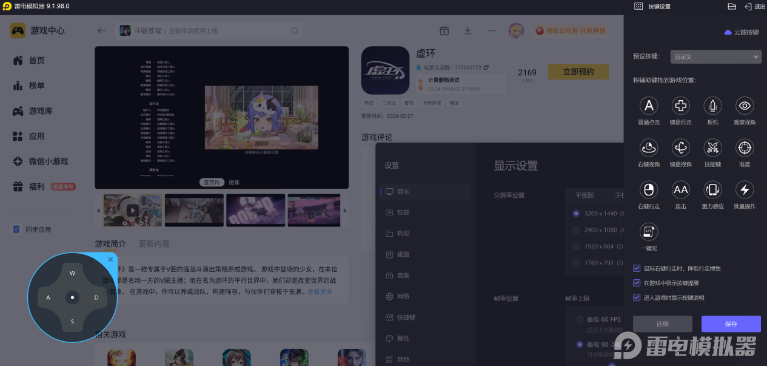Click 云端按键 cloud key mapping

point(742,32)
